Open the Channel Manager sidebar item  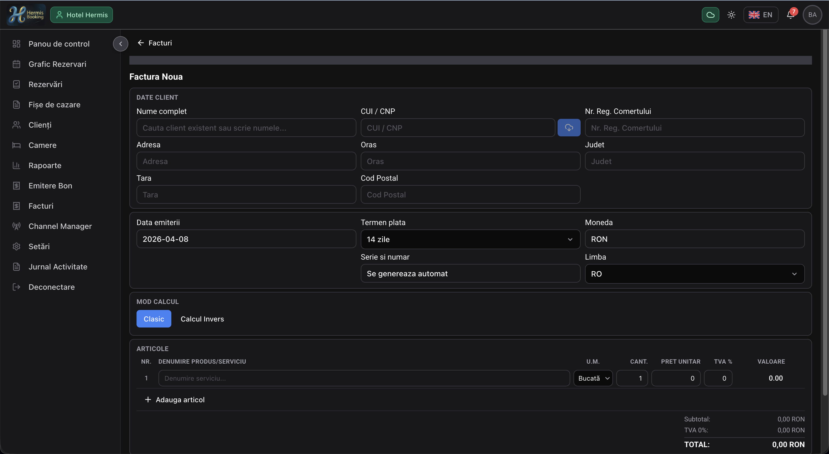[60, 226]
